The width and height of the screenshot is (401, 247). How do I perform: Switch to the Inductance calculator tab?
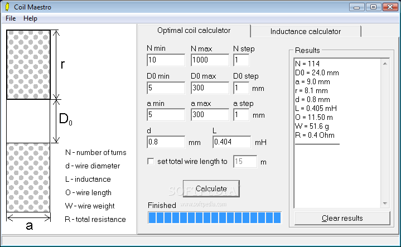306,31
